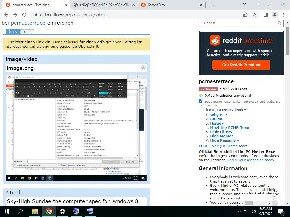Switch to the rNKq2KEk2NwkRp tab
This screenshot has width=290, height=217.
[x=105, y=5]
